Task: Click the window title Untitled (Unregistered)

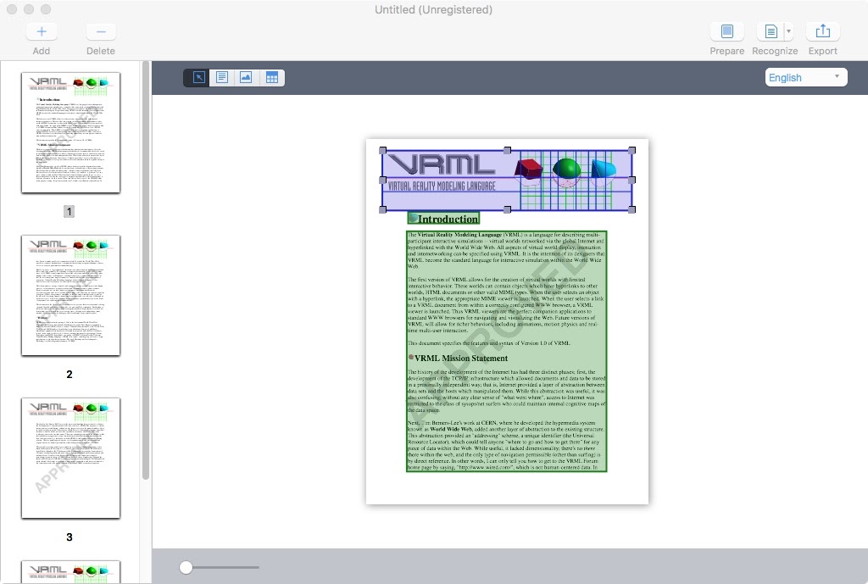Action: pos(433,9)
